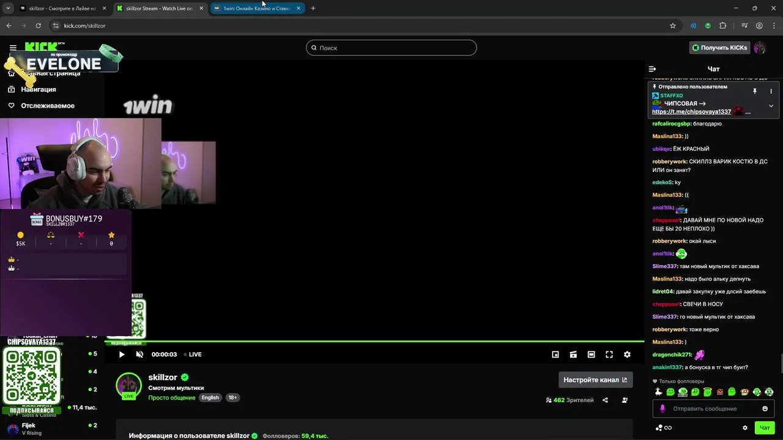
Task: Click username 'ubikqe' in chat
Action: pyautogui.click(x=661, y=149)
